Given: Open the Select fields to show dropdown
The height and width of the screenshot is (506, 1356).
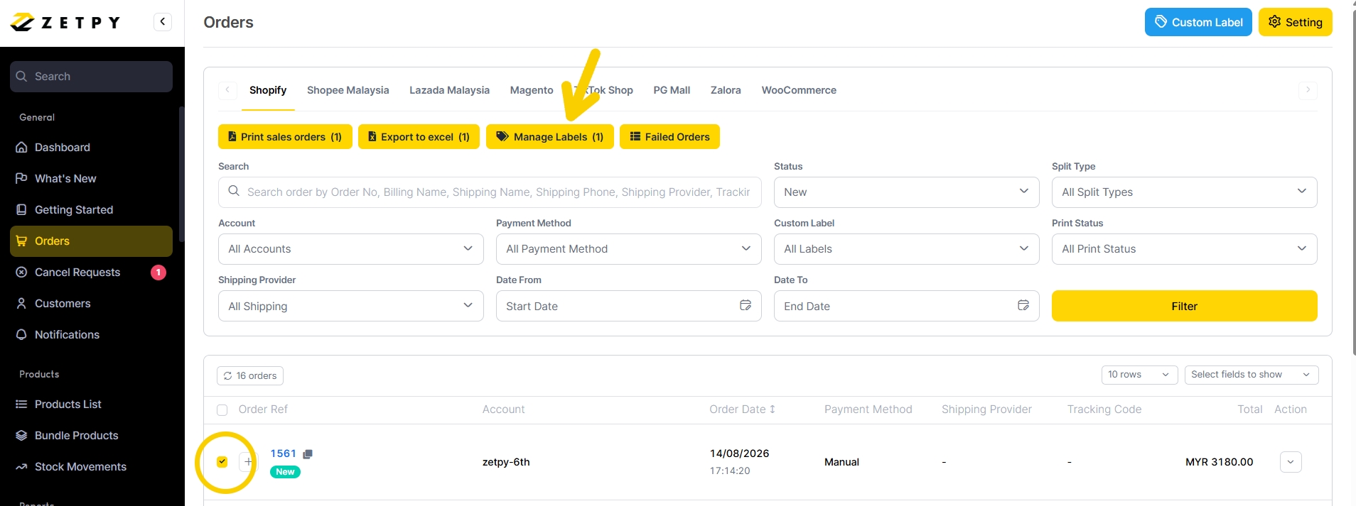Looking at the screenshot, I should point(1251,375).
